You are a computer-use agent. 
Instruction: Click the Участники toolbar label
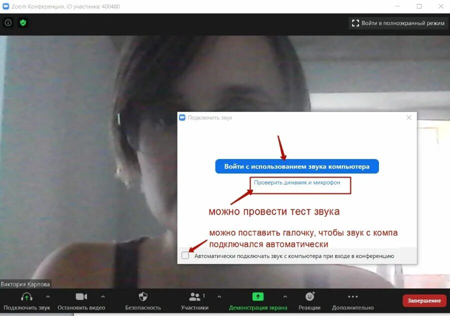[195, 307]
